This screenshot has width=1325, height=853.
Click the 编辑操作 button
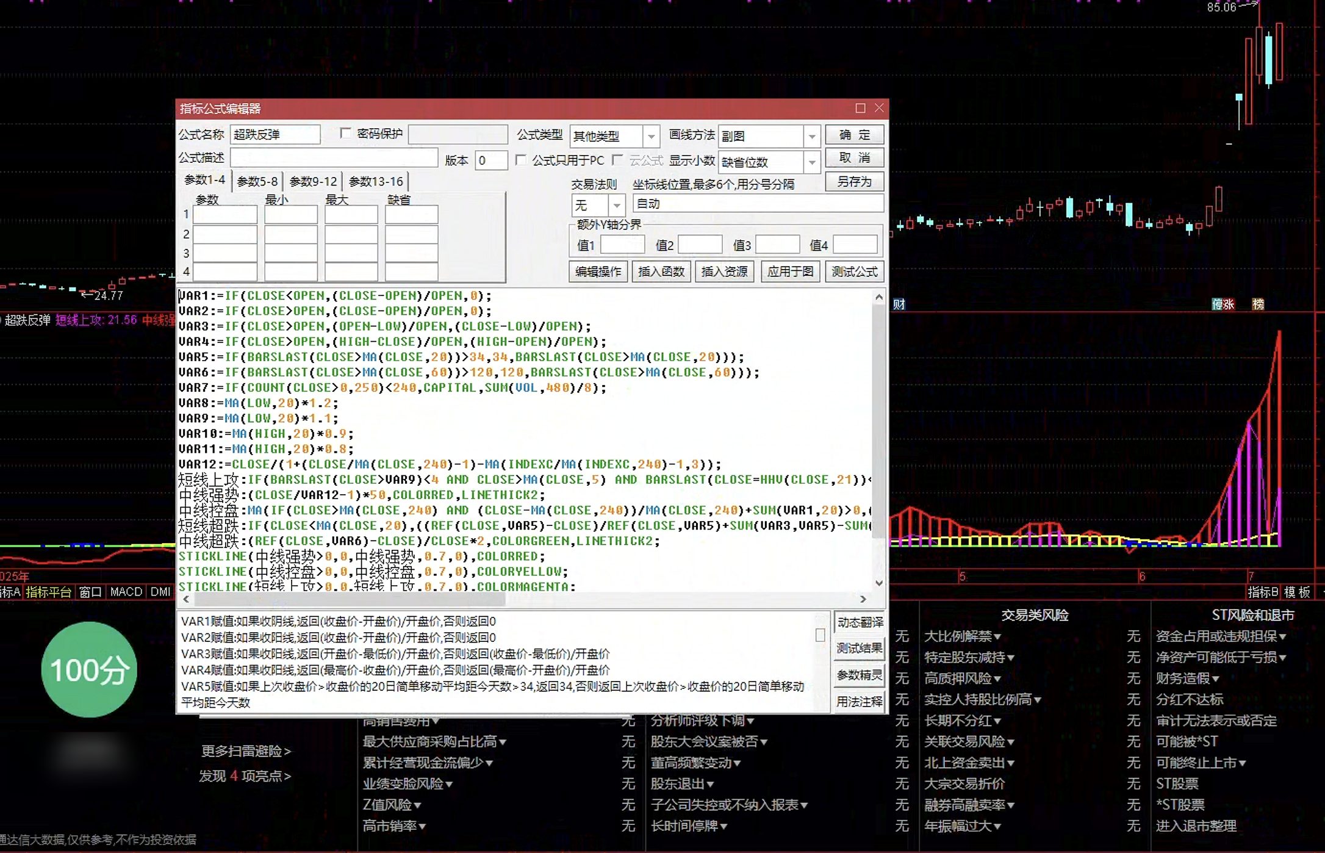coord(598,272)
